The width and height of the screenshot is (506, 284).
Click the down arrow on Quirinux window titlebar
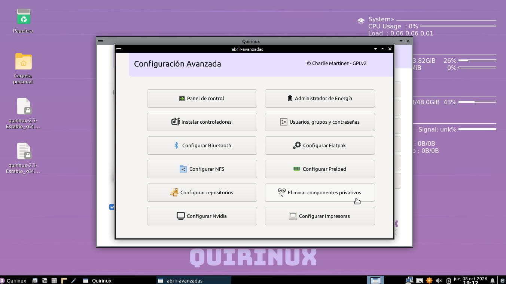click(x=401, y=41)
